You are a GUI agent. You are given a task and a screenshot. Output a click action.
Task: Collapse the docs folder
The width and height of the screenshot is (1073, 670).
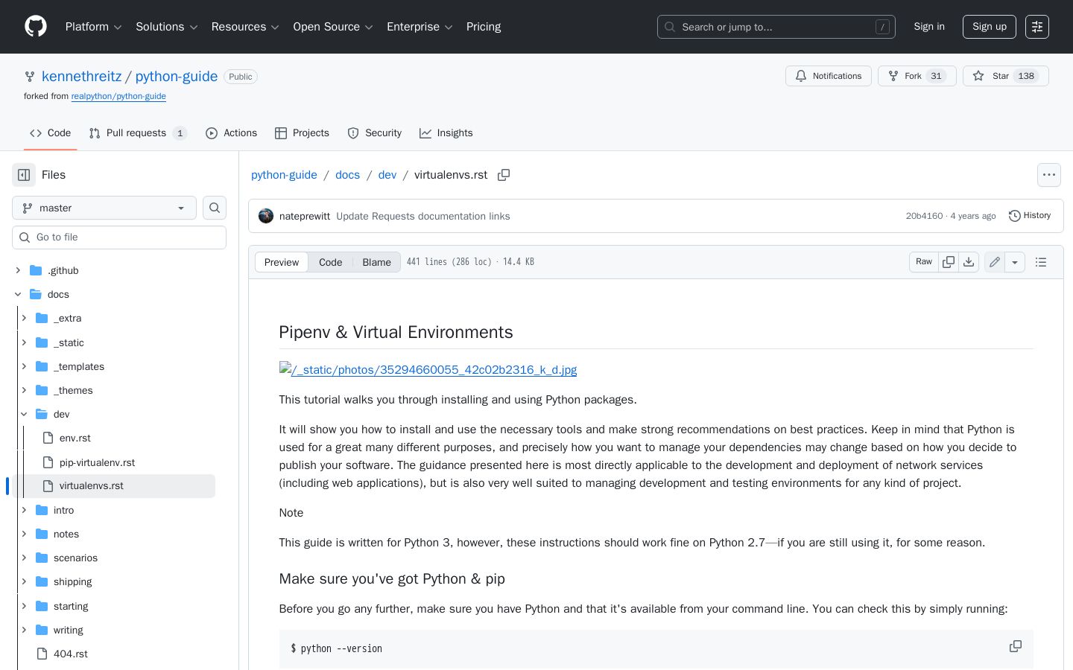click(18, 294)
